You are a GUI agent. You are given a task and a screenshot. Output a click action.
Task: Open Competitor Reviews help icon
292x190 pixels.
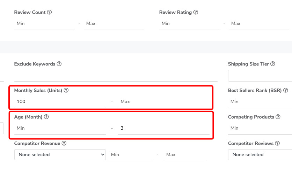click(277, 143)
